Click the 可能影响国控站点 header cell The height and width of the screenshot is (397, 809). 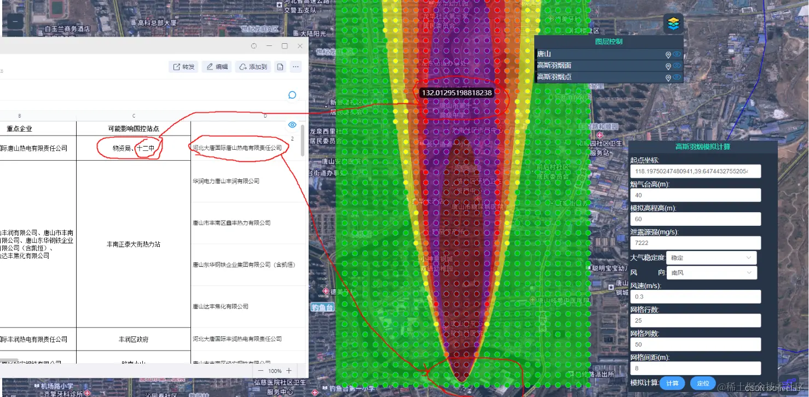coord(134,129)
